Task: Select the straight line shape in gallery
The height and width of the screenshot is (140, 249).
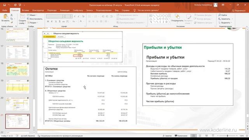Action: pos(154,16)
